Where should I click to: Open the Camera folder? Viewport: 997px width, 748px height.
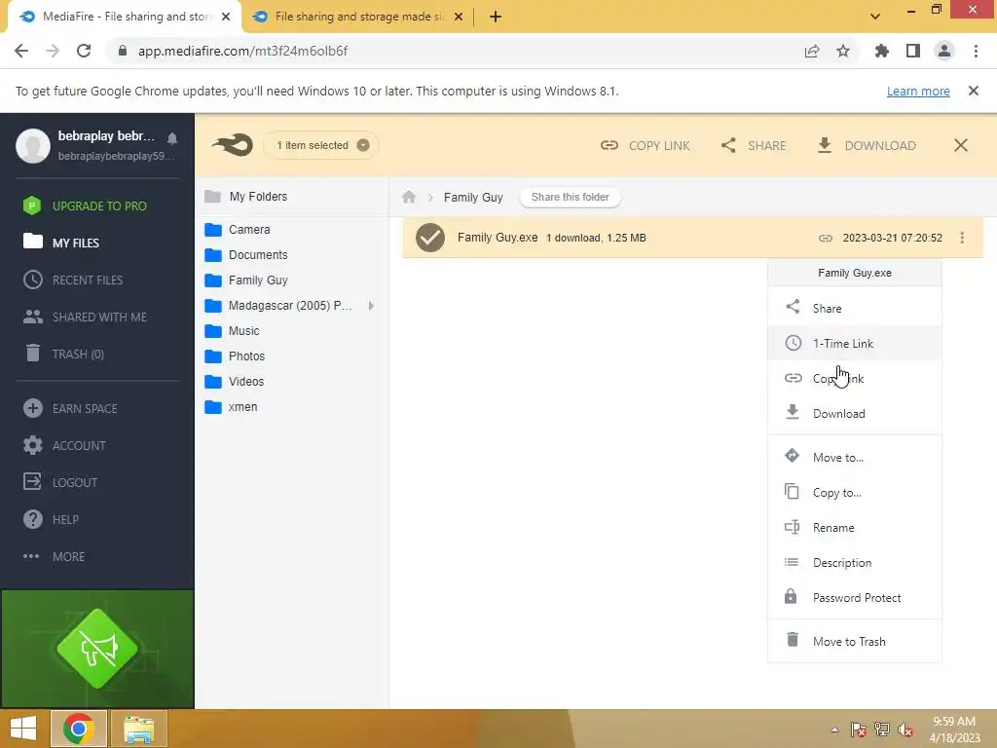click(238, 230)
